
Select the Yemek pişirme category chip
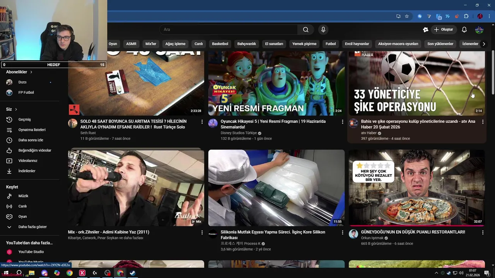click(304, 44)
